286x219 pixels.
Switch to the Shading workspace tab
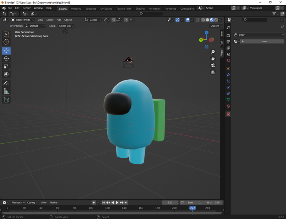140,9
